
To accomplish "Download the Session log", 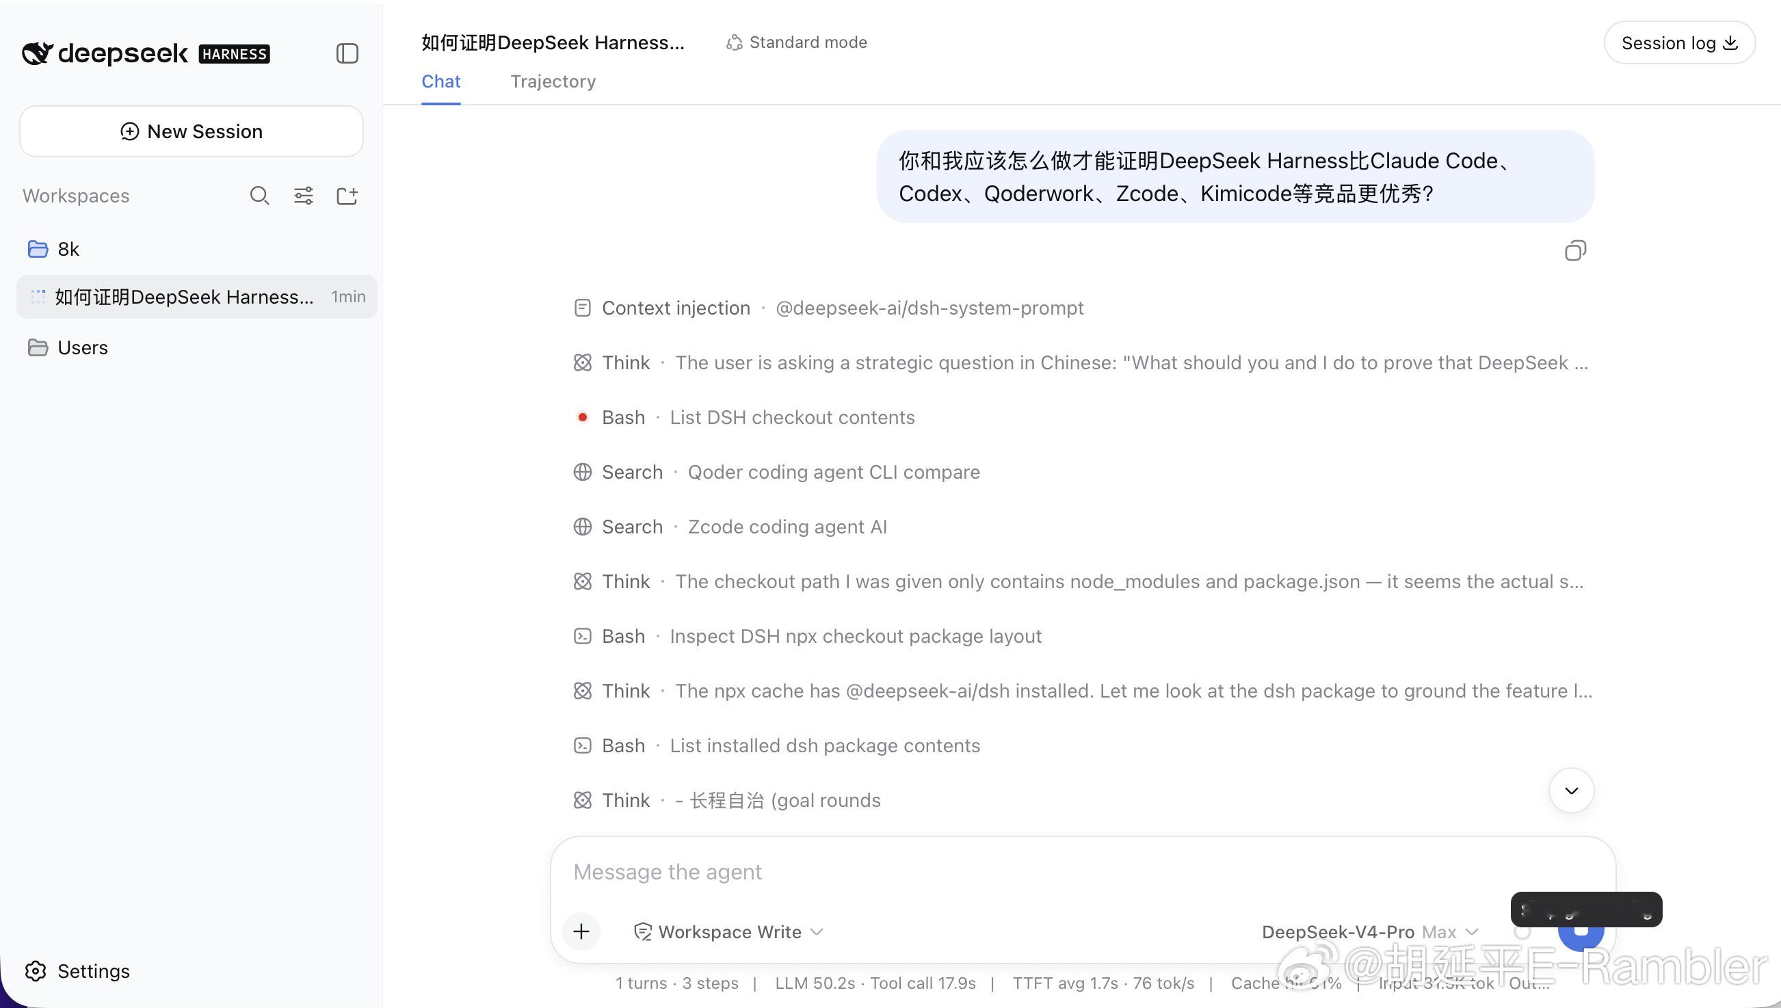I will tap(1679, 43).
